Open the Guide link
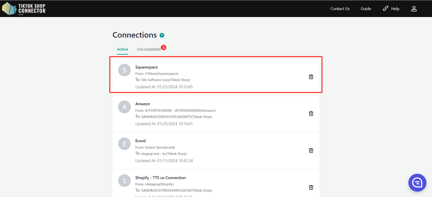 366,9
